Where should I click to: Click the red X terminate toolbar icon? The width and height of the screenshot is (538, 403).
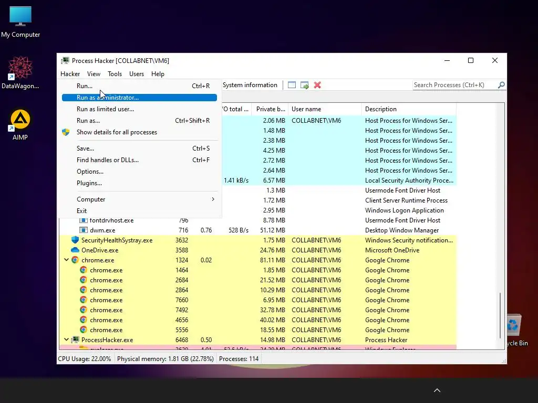[x=317, y=85]
